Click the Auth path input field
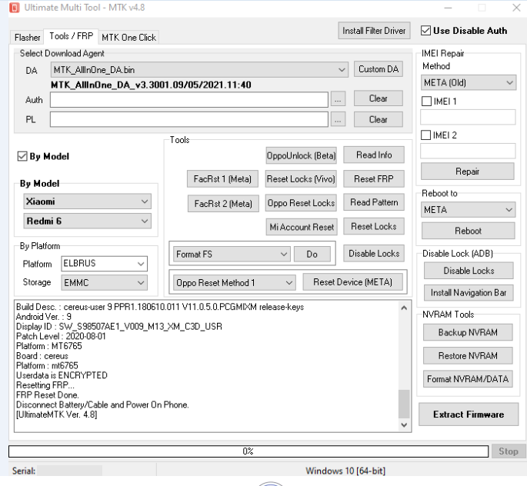 click(189, 100)
